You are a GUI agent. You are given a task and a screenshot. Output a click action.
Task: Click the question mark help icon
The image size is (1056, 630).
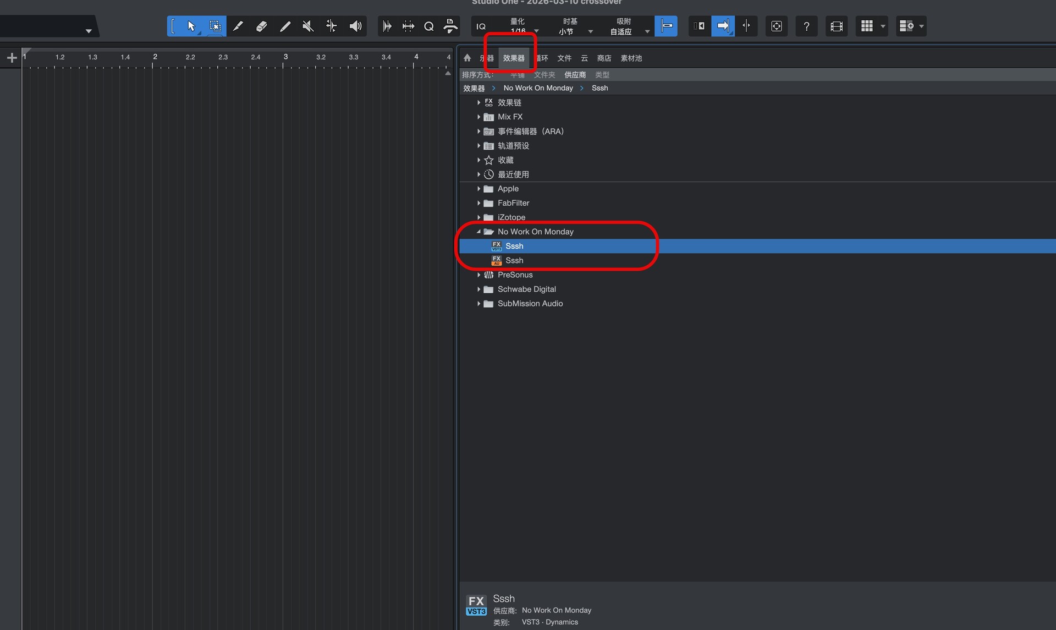pos(806,26)
